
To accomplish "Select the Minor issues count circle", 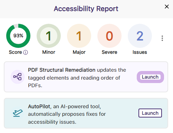I will [x=49, y=36].
